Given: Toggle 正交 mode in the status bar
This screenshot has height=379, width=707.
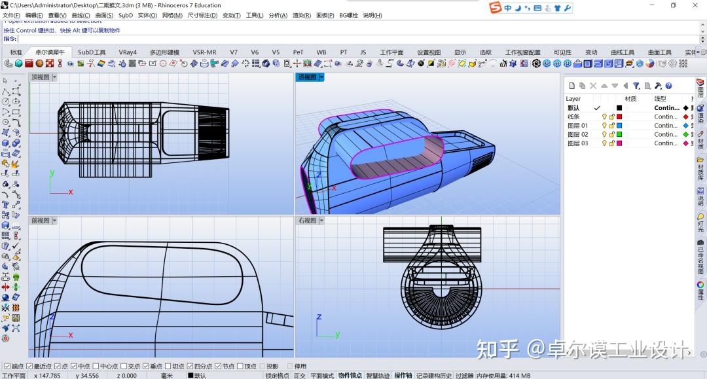Looking at the screenshot, I should tap(299, 376).
